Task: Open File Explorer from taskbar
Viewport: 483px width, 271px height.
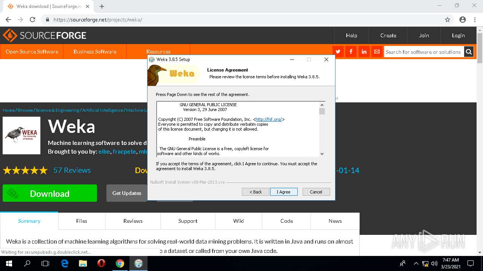Action: coord(83,263)
